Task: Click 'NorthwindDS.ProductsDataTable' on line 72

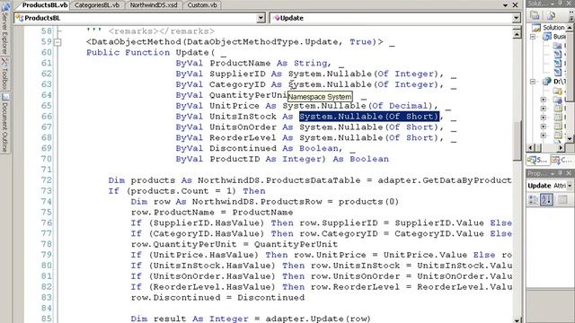Action: click(x=279, y=180)
